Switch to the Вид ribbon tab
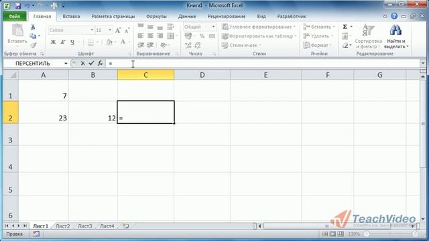 pos(261,16)
